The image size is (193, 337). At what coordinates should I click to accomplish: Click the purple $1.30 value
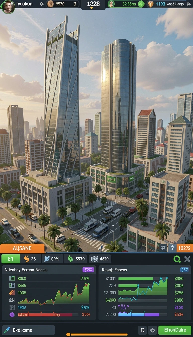[179, 307]
